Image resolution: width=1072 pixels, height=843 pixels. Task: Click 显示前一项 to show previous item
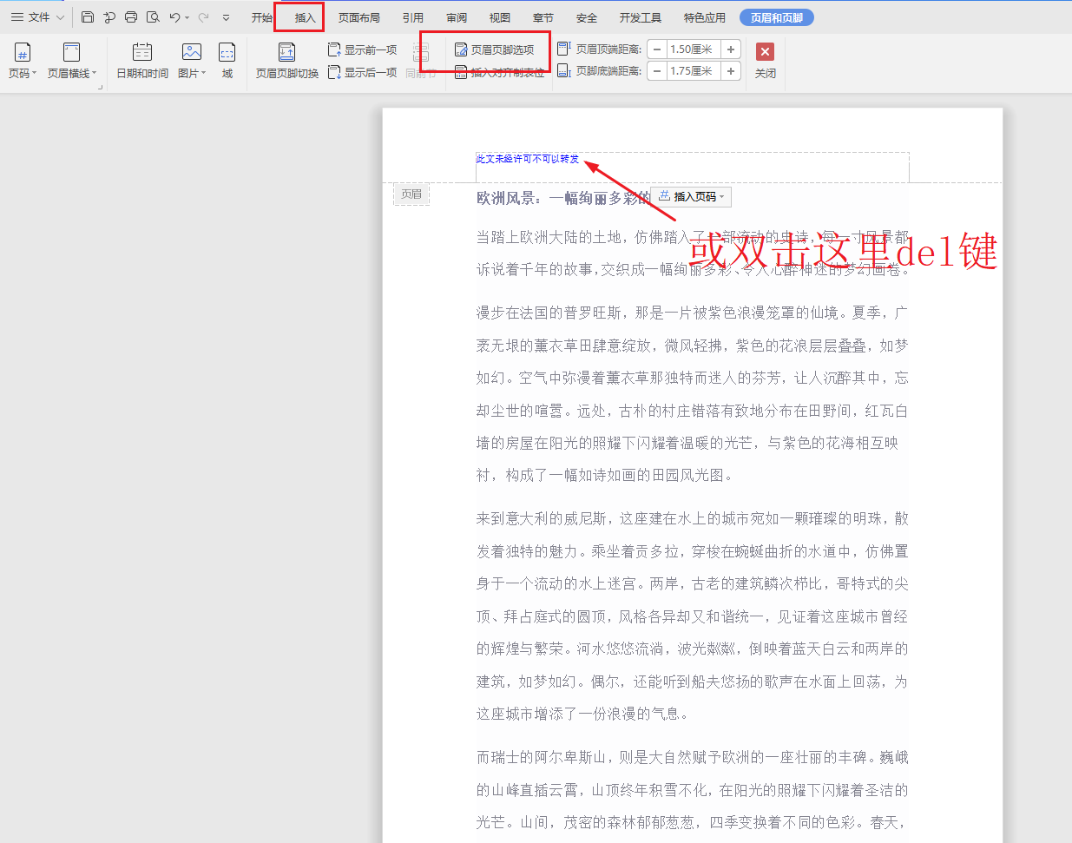pos(363,50)
